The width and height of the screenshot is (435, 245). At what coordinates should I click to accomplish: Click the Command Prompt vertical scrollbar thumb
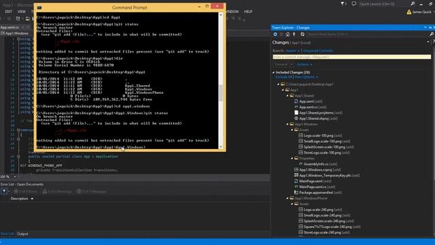220,93
